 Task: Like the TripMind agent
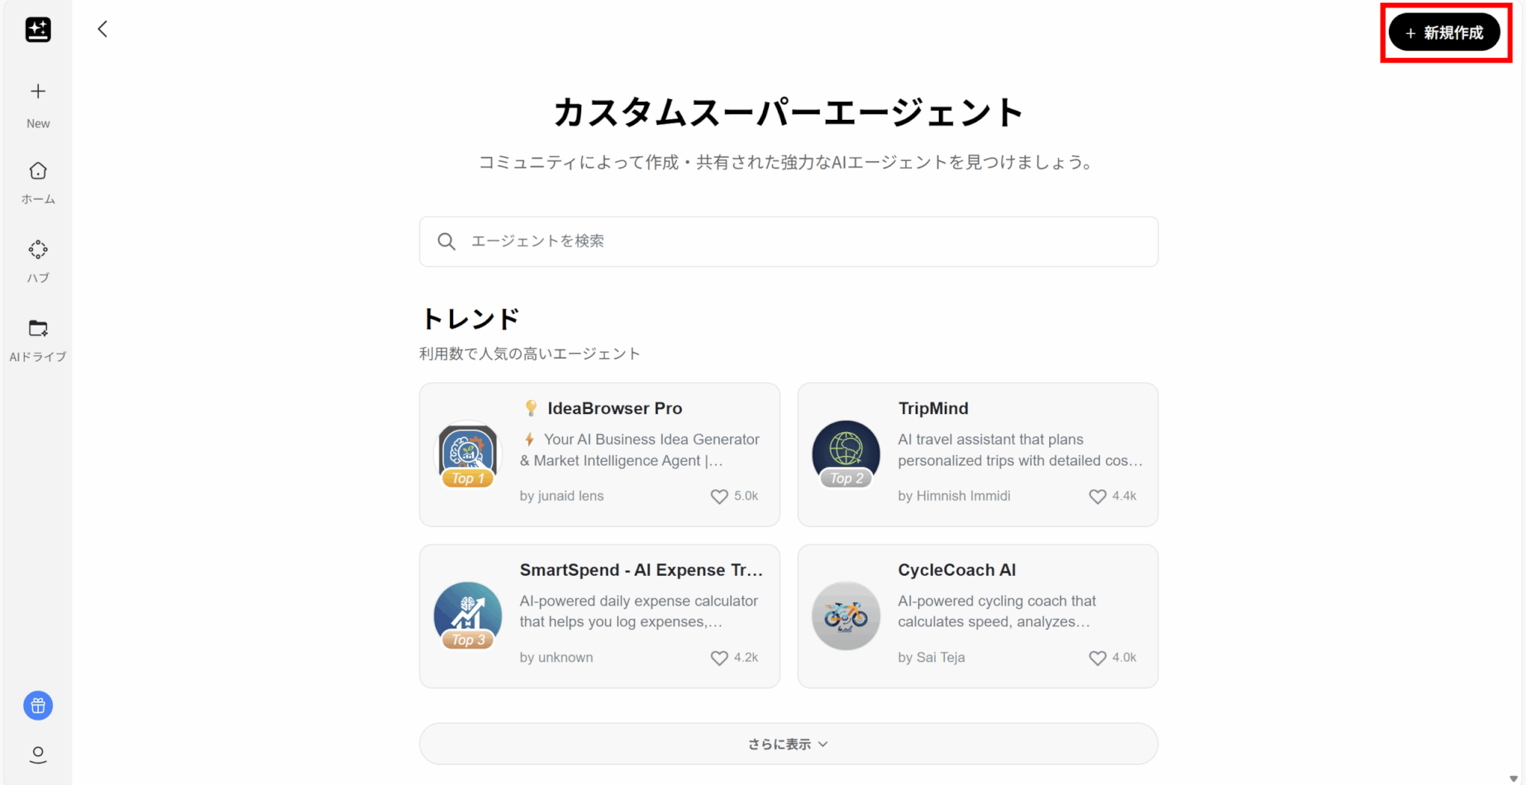(x=1098, y=496)
